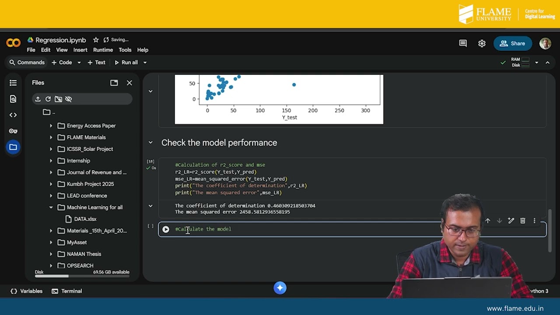The width and height of the screenshot is (560, 315).
Task: Open the Tools menu
Action: pos(125,50)
